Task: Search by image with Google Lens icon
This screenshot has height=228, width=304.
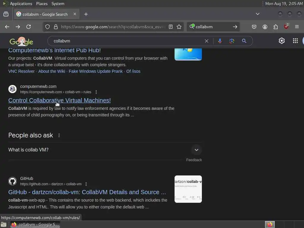Action: 232,41
